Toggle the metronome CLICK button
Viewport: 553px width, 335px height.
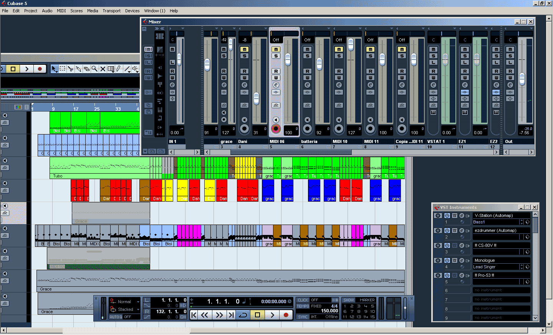303,300
